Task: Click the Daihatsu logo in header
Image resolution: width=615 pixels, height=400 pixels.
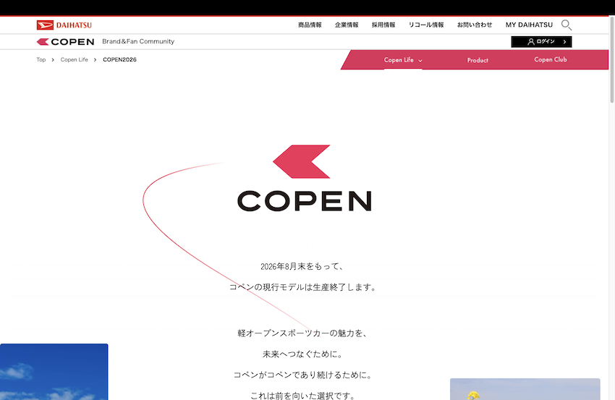Action: [64, 25]
